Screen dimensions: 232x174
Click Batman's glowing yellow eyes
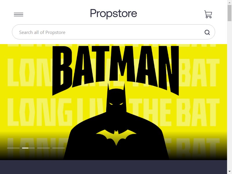coord(116,104)
